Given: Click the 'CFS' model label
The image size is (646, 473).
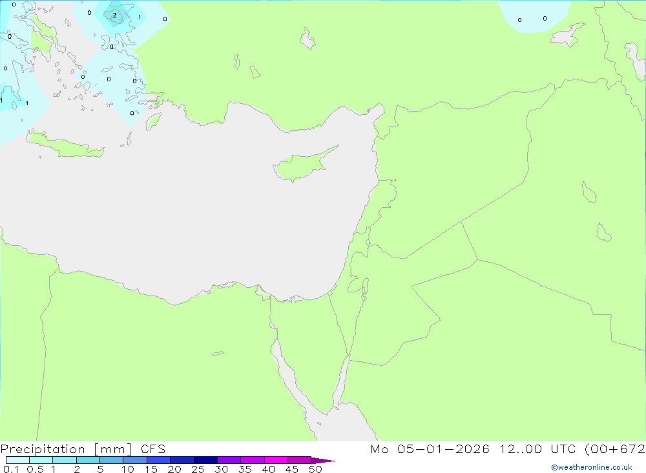Looking at the screenshot, I should 153,449.
